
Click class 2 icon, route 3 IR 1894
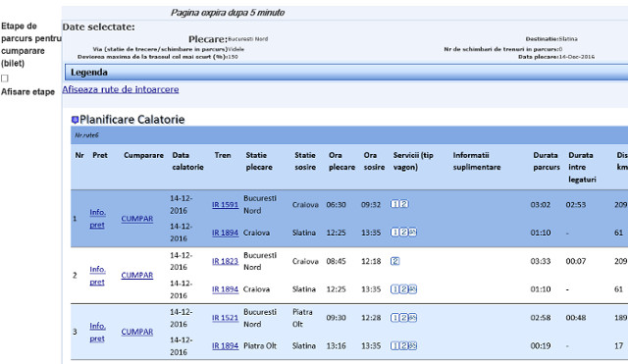[x=403, y=345]
